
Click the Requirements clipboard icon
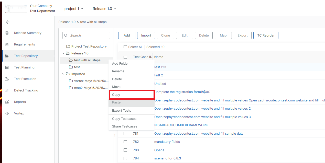click(7, 44)
